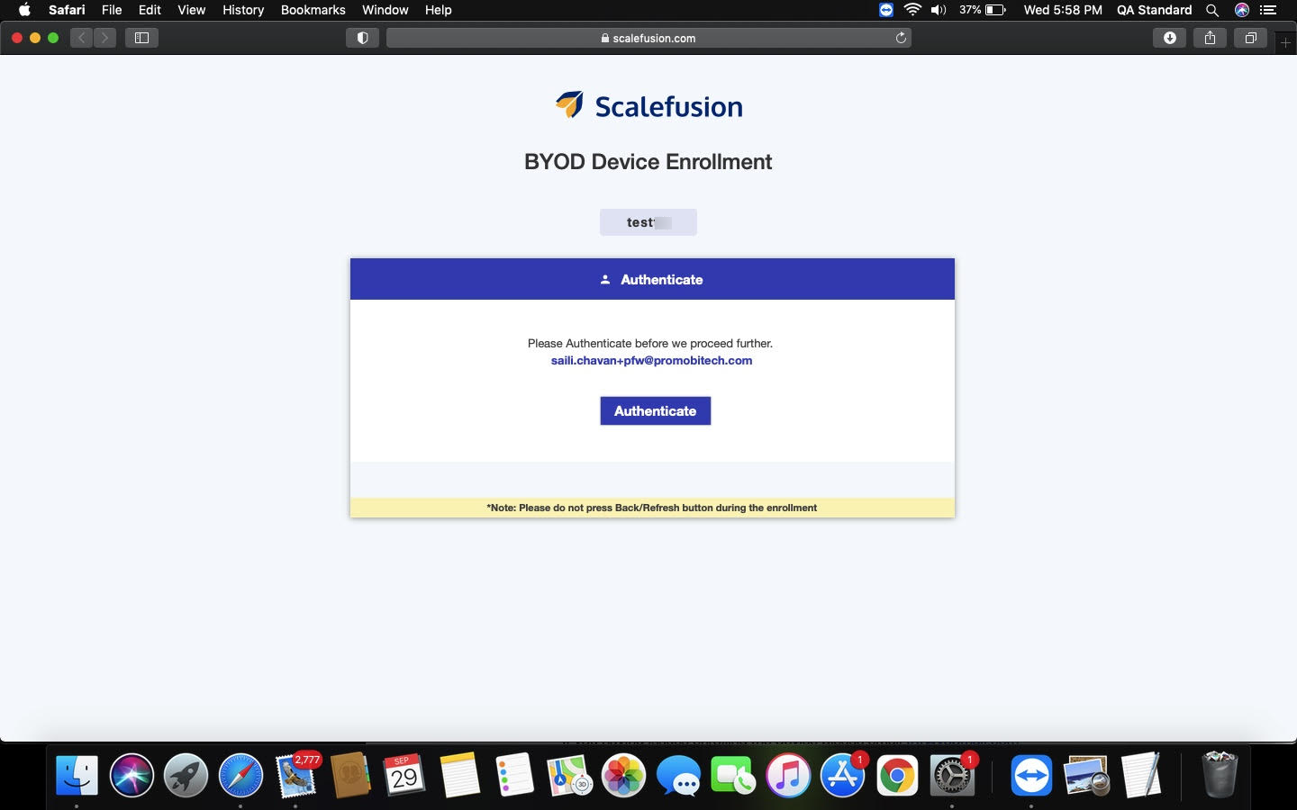This screenshot has height=810, width=1297.
Task: Open the Share menu icon
Action: 1210,38
